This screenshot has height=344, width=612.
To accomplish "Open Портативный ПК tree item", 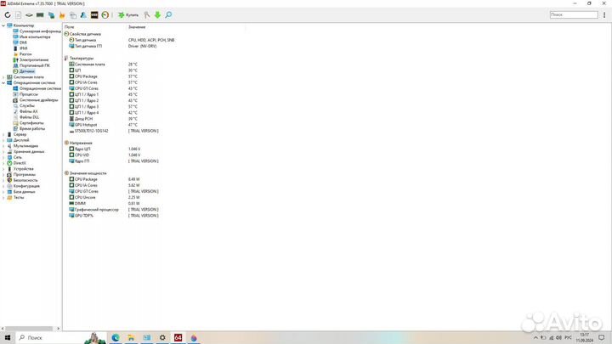I will 34,65.
